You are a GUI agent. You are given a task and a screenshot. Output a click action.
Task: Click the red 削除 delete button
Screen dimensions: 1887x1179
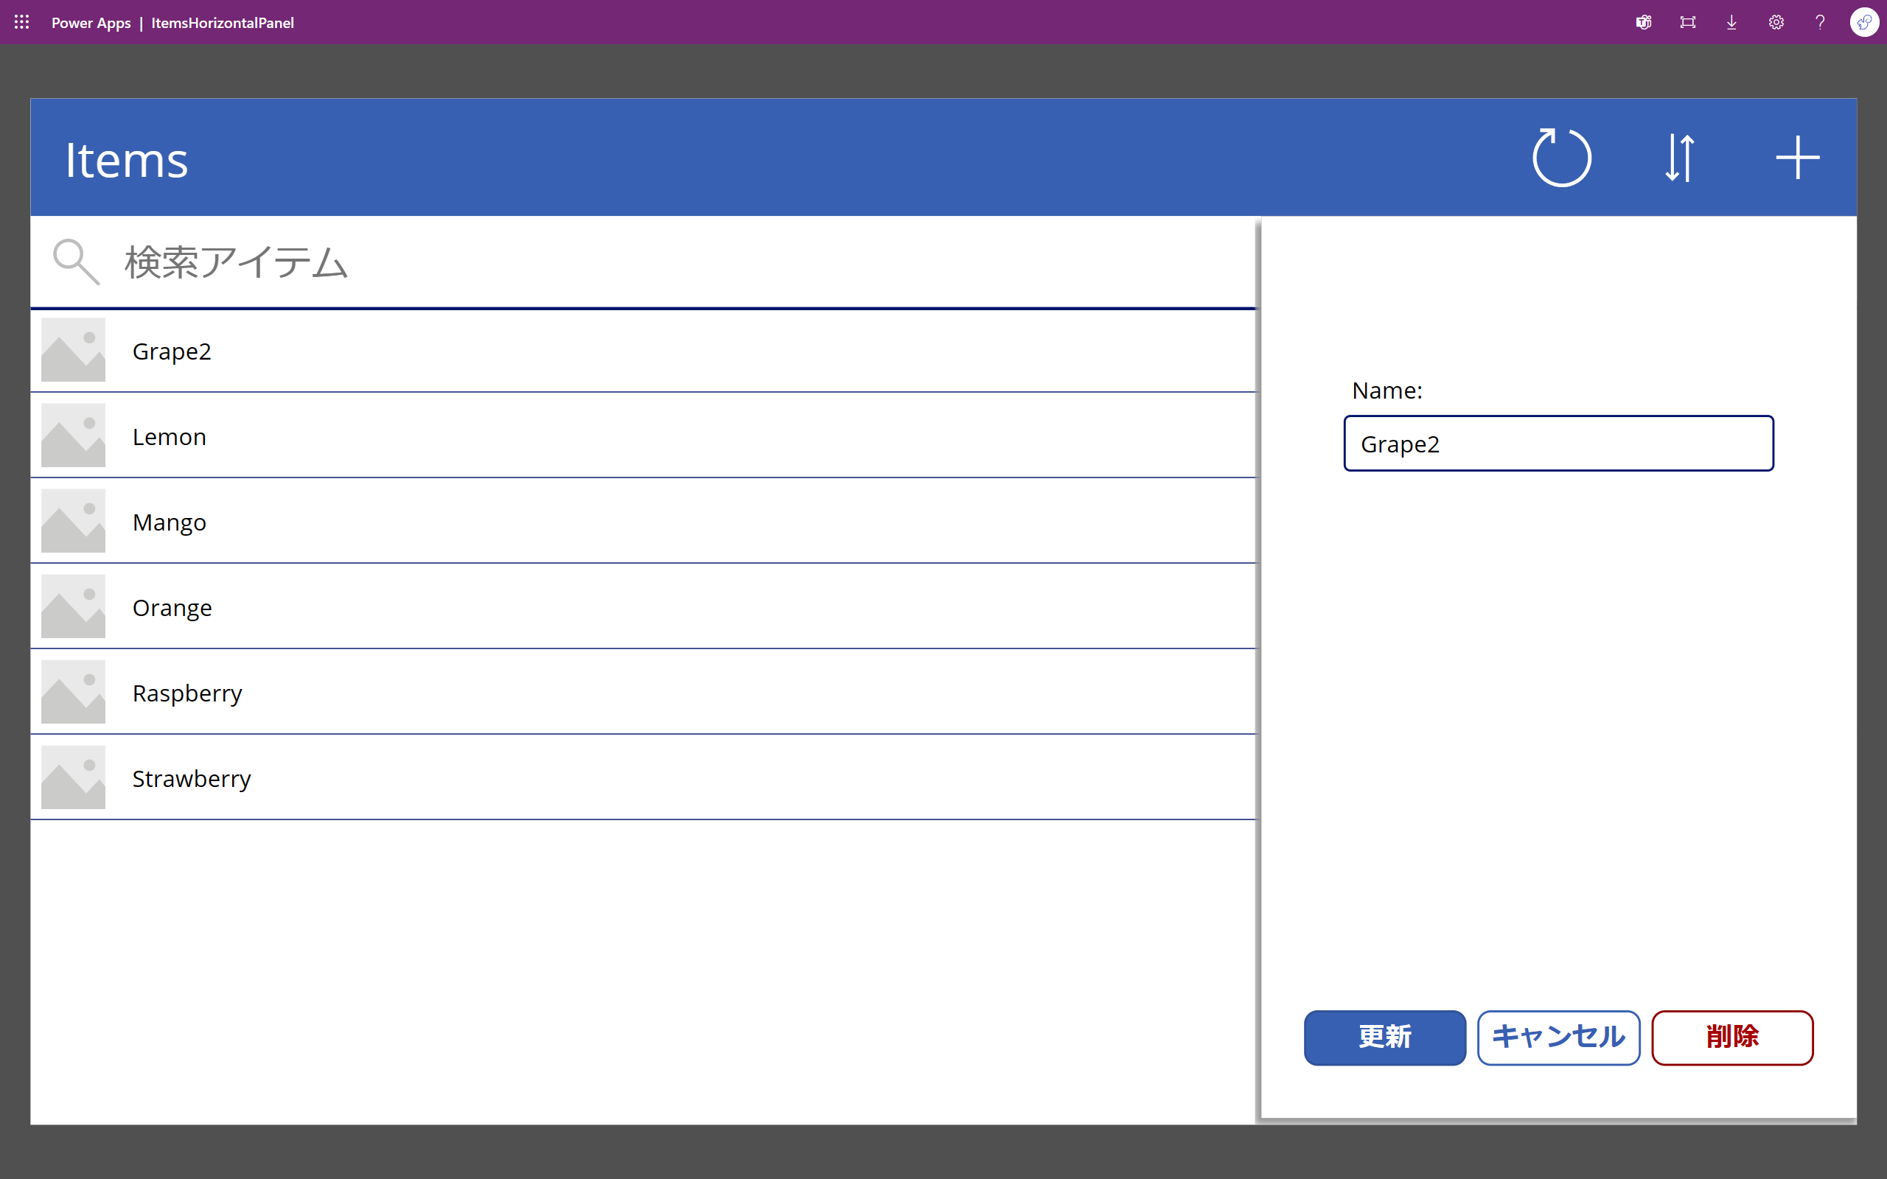pos(1731,1037)
